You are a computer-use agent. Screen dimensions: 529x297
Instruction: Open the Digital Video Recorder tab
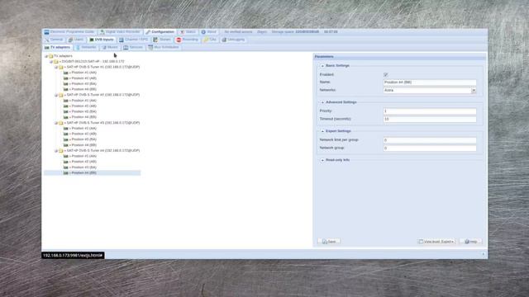click(x=120, y=31)
